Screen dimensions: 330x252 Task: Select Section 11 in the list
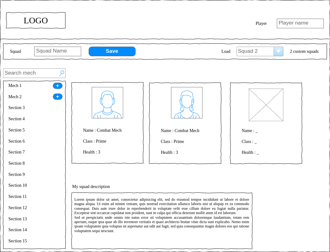click(x=18, y=196)
